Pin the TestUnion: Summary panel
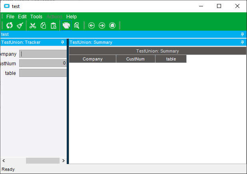247x174 pixels. click(243, 42)
